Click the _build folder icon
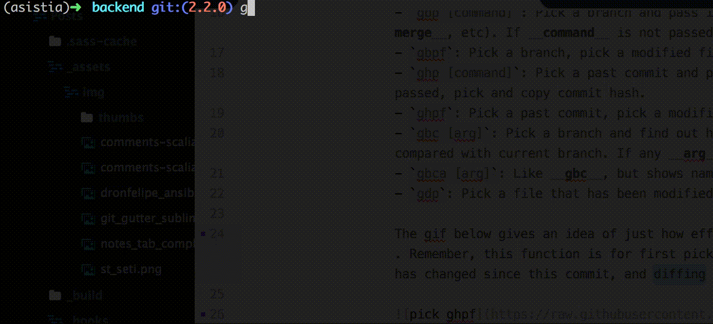The height and width of the screenshot is (324, 713). (x=54, y=295)
